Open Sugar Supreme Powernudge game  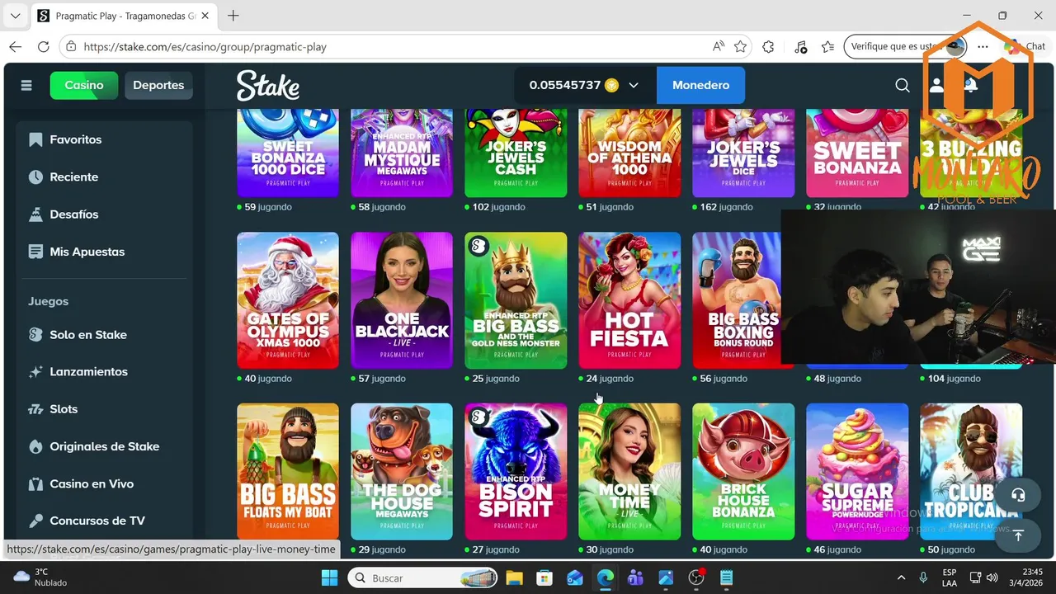857,471
